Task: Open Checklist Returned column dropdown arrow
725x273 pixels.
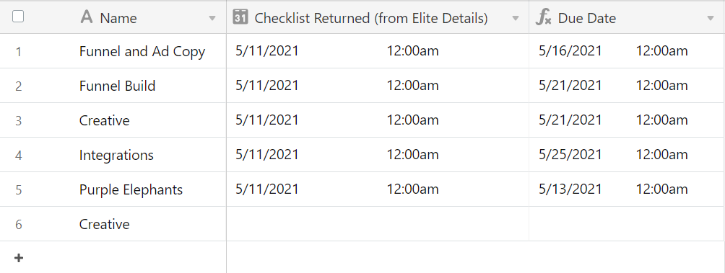Action: click(x=516, y=19)
